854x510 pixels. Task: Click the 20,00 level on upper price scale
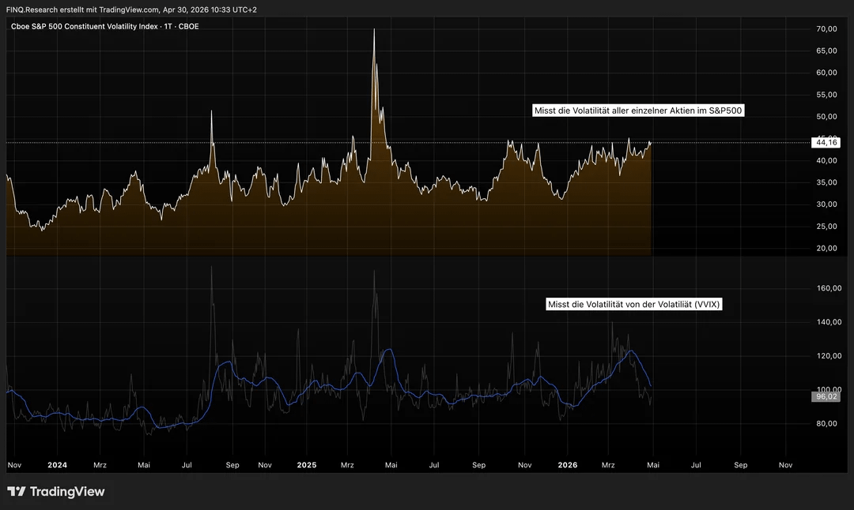826,249
